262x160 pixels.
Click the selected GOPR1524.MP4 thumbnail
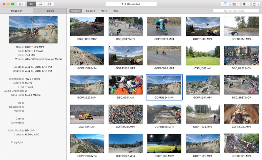(164, 85)
